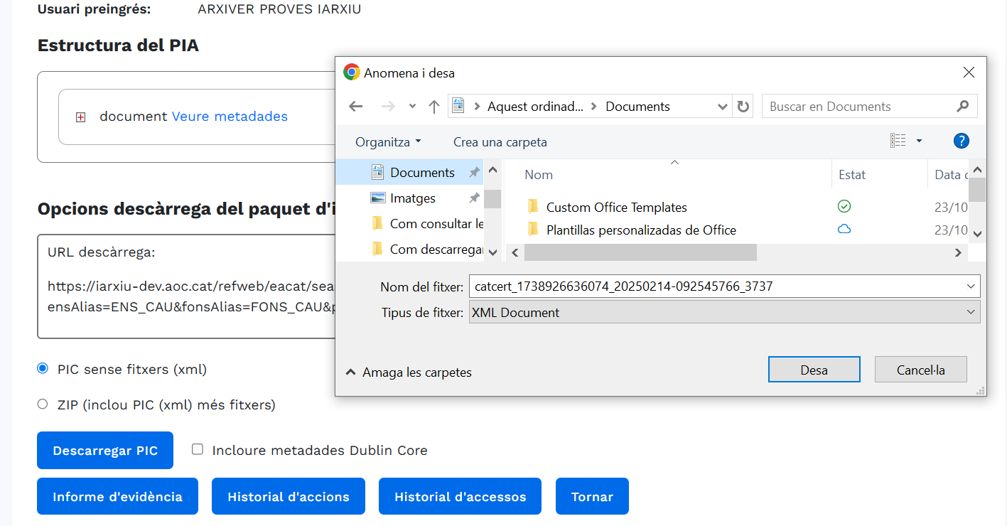Click the Tornar button
The width and height of the screenshot is (1007, 526).
(x=592, y=496)
